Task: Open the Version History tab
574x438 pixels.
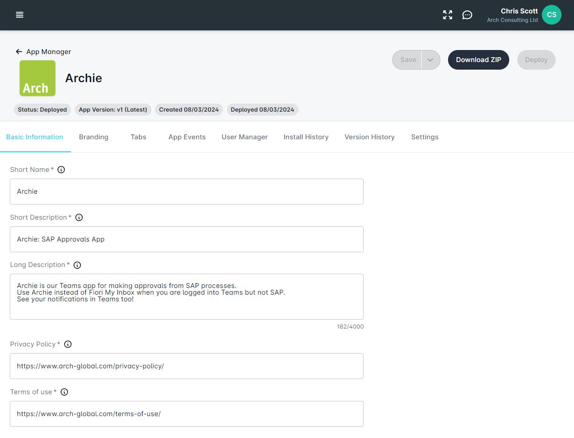Action: (369, 137)
